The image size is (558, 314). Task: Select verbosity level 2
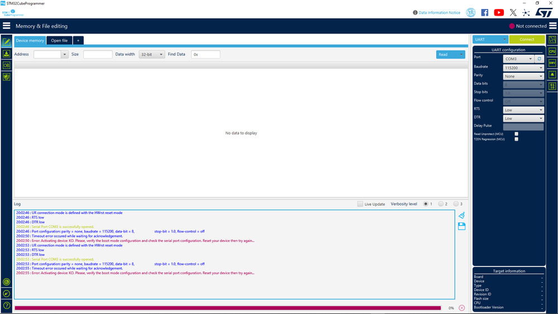pos(441,204)
